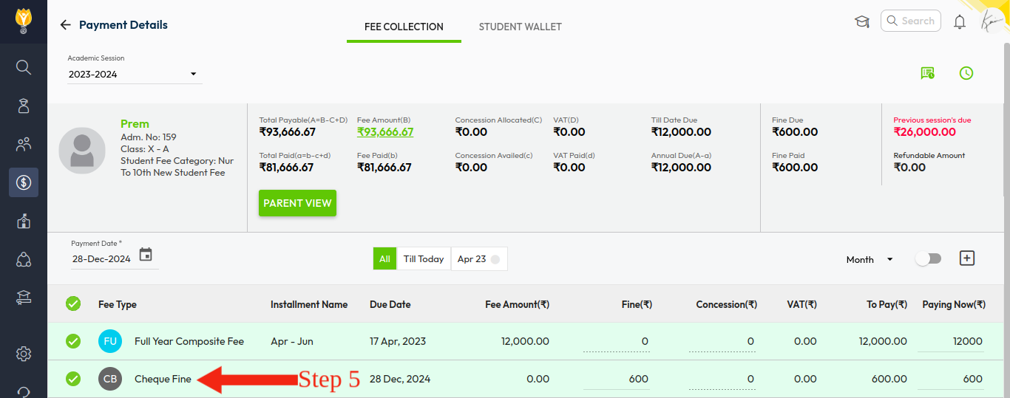Open the settings gear in sidebar
Screen dimensions: 1010x398
click(x=24, y=354)
